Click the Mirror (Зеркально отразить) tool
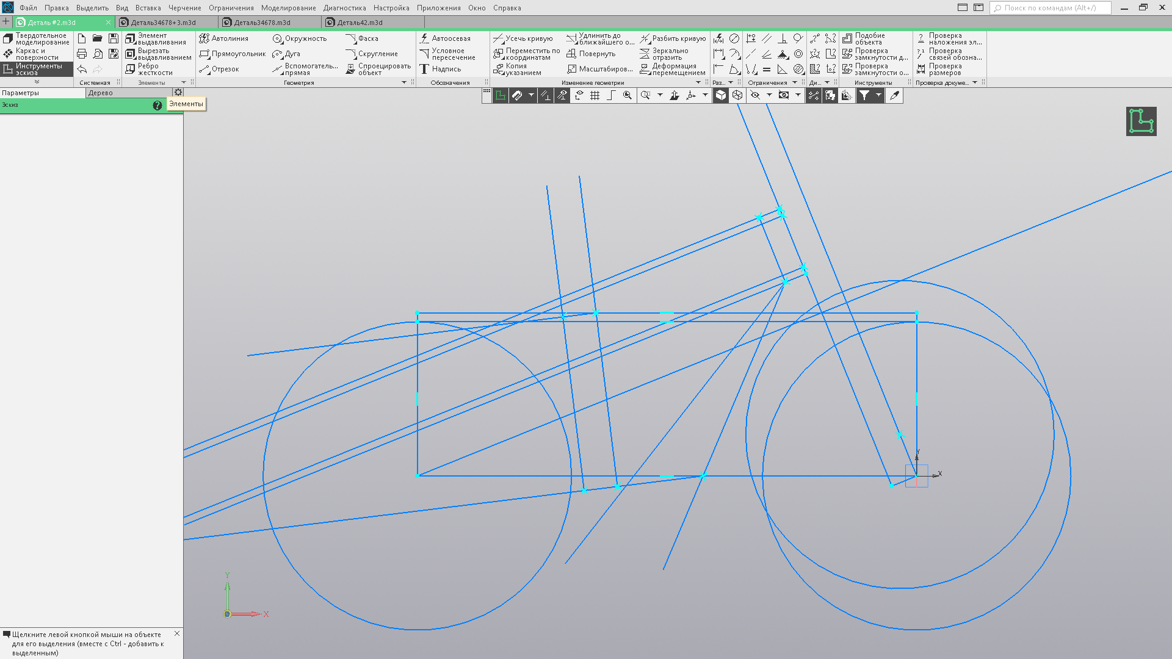The height and width of the screenshot is (659, 1172). [664, 54]
